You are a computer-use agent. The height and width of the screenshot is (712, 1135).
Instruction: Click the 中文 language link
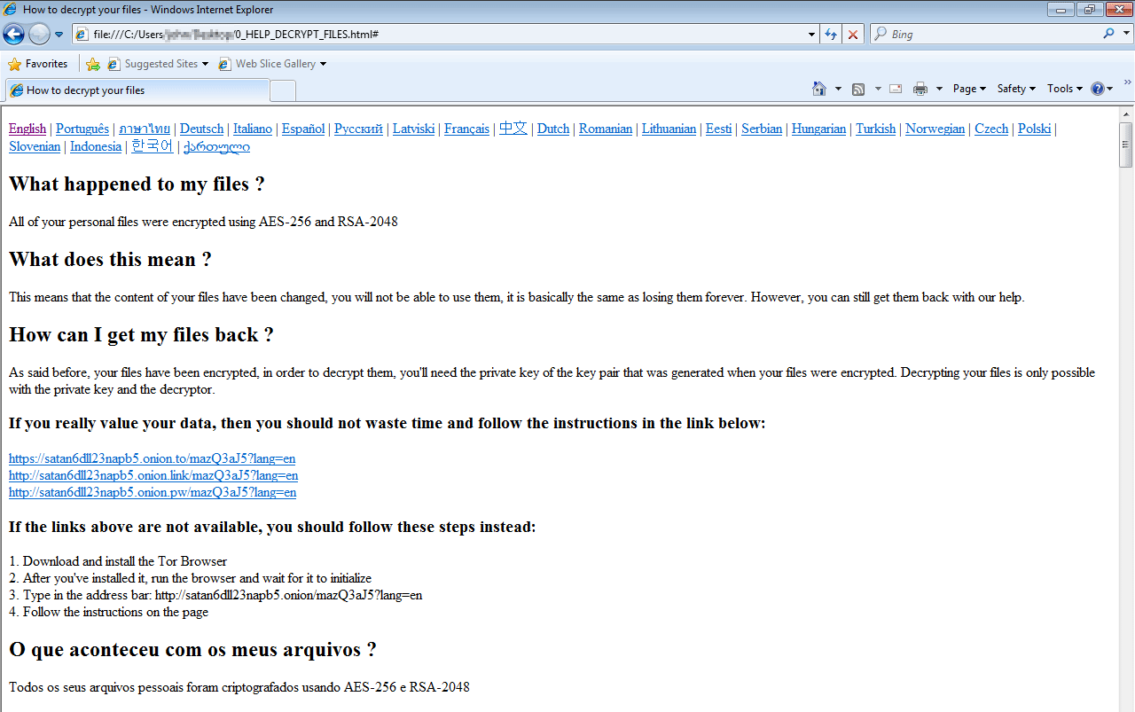click(513, 129)
